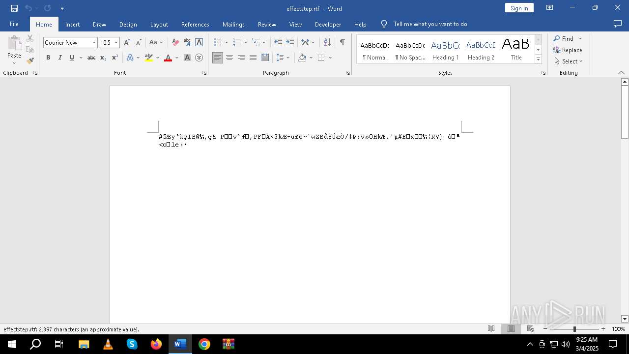Open Word from the taskbar
The height and width of the screenshot is (354, 629).
coord(180,344)
